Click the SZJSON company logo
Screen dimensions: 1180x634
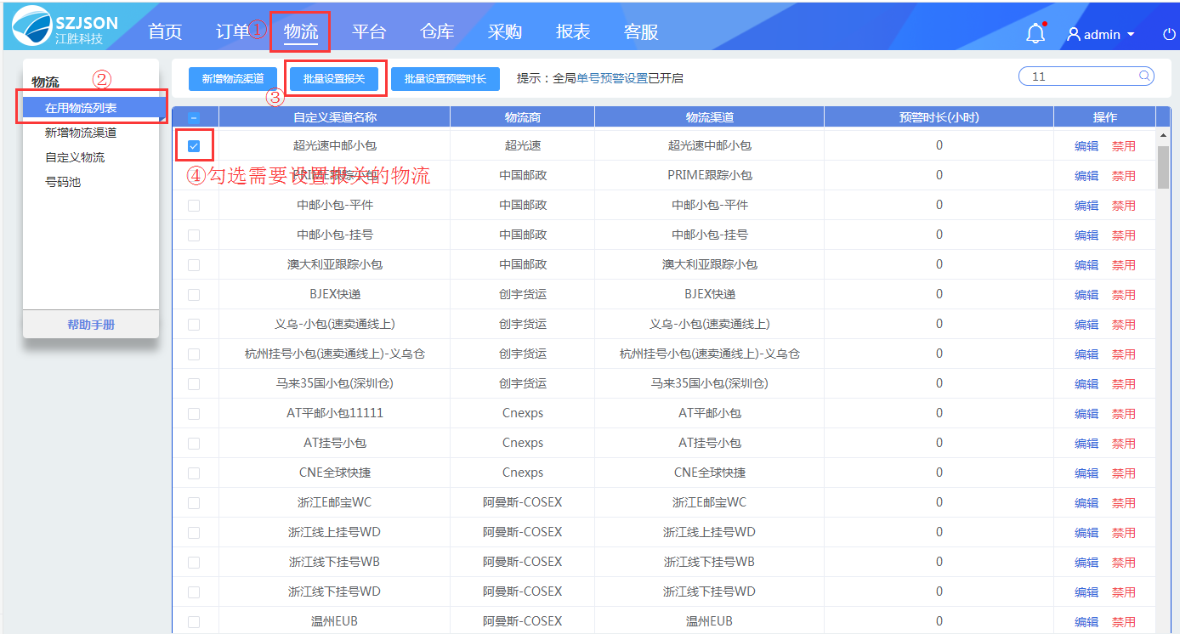(65, 25)
